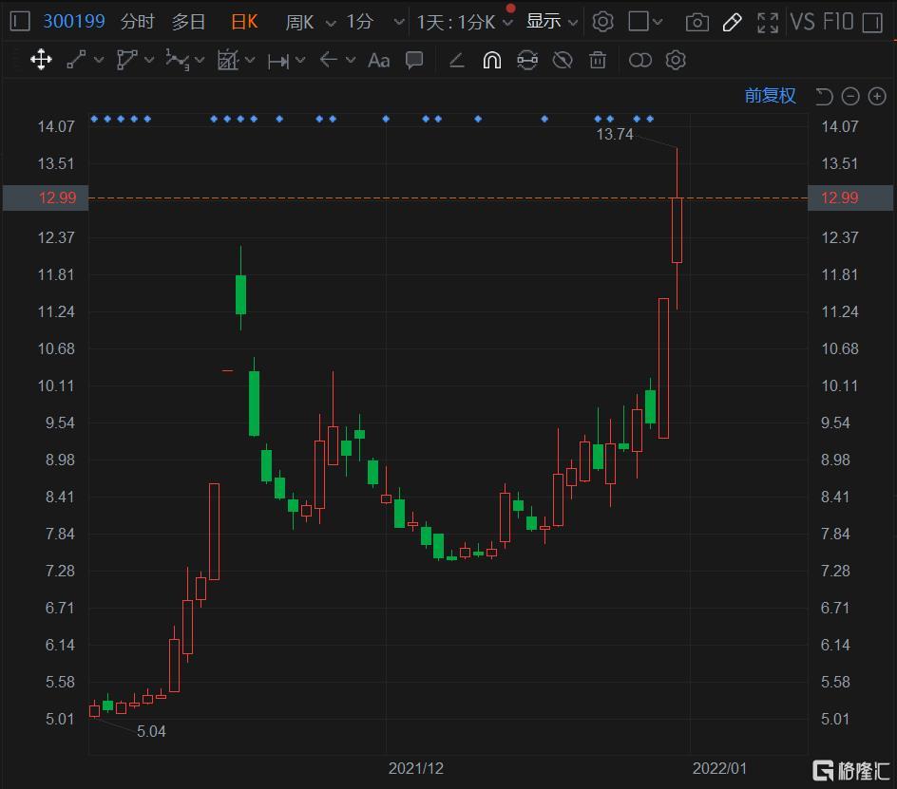Select the arrow annotation tool
Viewport: 897px width, 789px height.
pos(329,60)
